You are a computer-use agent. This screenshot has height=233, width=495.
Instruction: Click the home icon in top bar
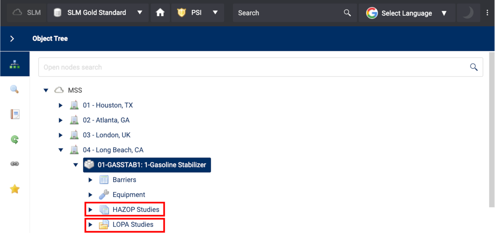pyautogui.click(x=160, y=13)
